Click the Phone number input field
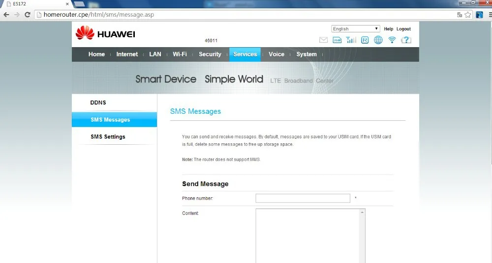Screen dimensions: 492x263 coord(303,198)
